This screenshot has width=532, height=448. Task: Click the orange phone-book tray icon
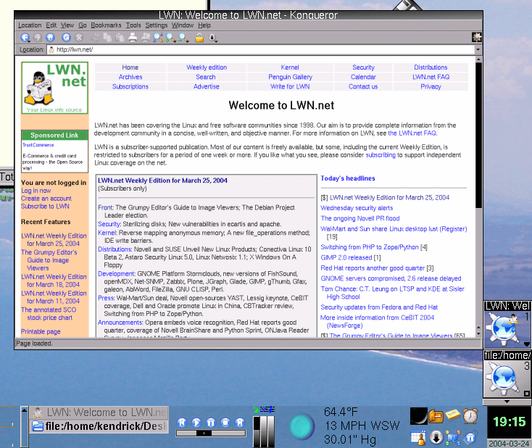(436, 416)
